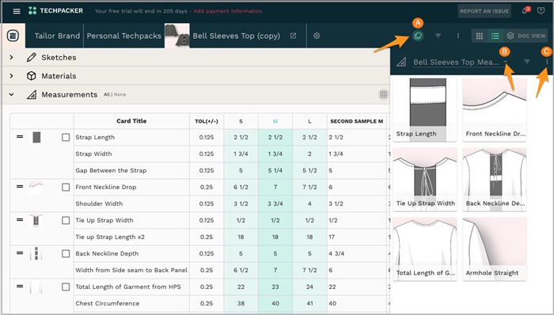Image resolution: width=554 pixels, height=315 pixels.
Task: Click the Tie Up Strap Width row thumbnail
Action: (x=36, y=220)
